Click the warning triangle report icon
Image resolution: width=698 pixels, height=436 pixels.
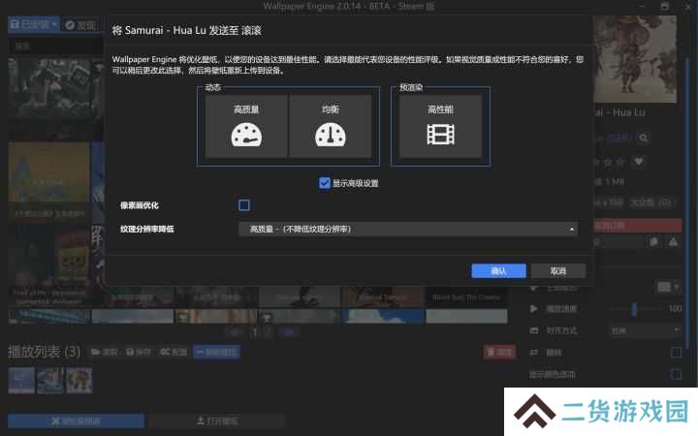coord(673,242)
